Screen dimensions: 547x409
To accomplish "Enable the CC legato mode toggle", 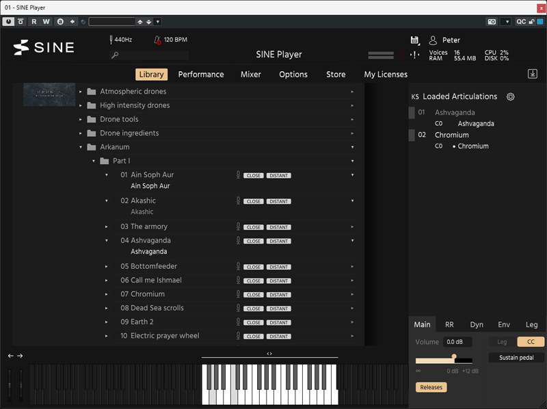I will point(530,342).
